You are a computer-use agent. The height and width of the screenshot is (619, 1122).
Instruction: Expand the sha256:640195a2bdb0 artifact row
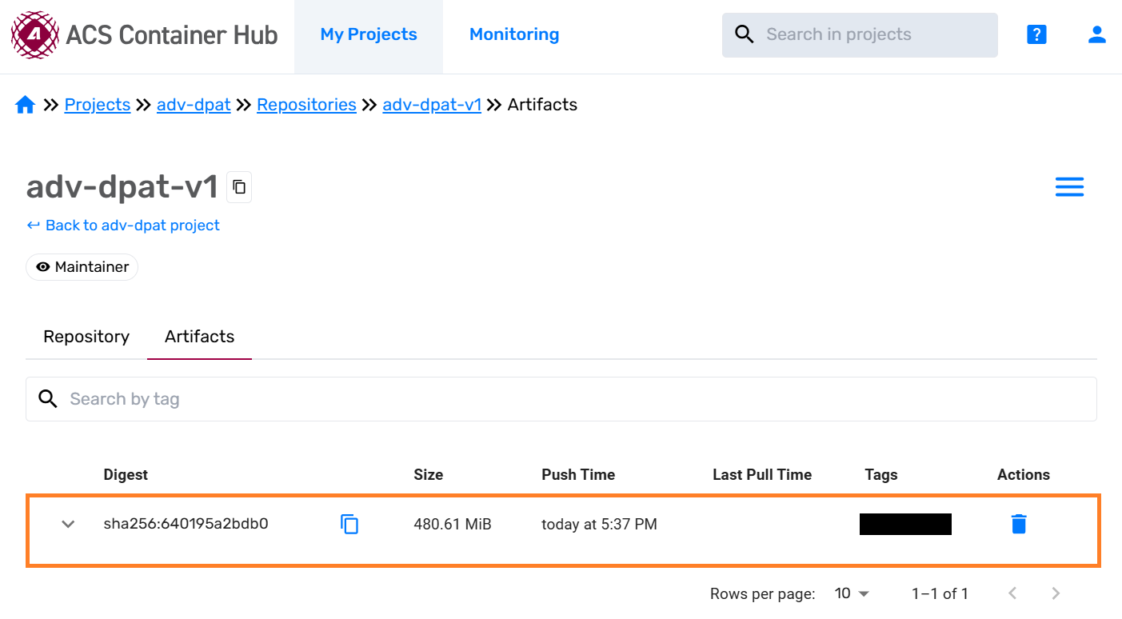click(69, 525)
